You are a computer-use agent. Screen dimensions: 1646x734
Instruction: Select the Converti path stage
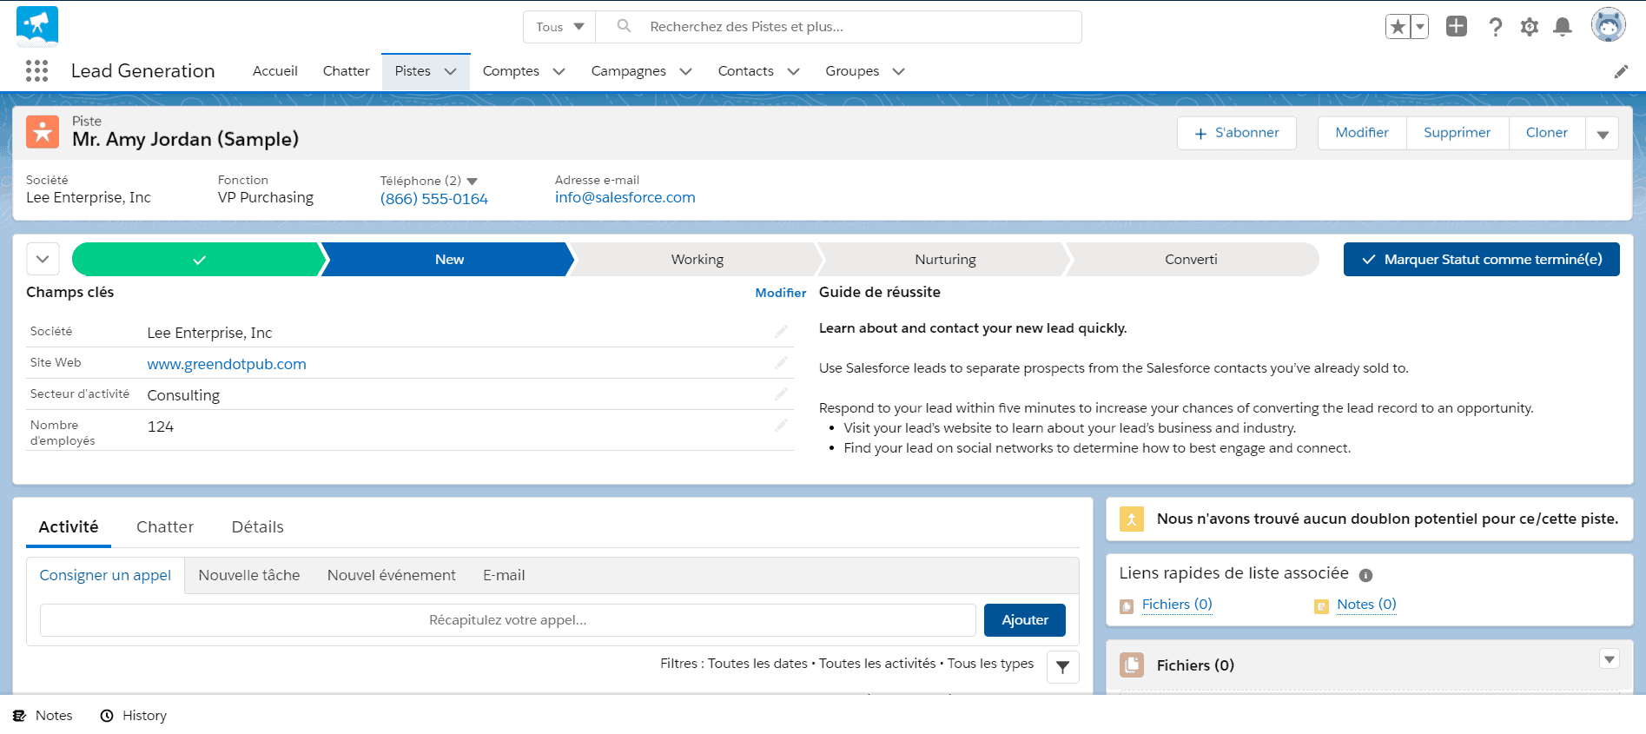tap(1191, 259)
